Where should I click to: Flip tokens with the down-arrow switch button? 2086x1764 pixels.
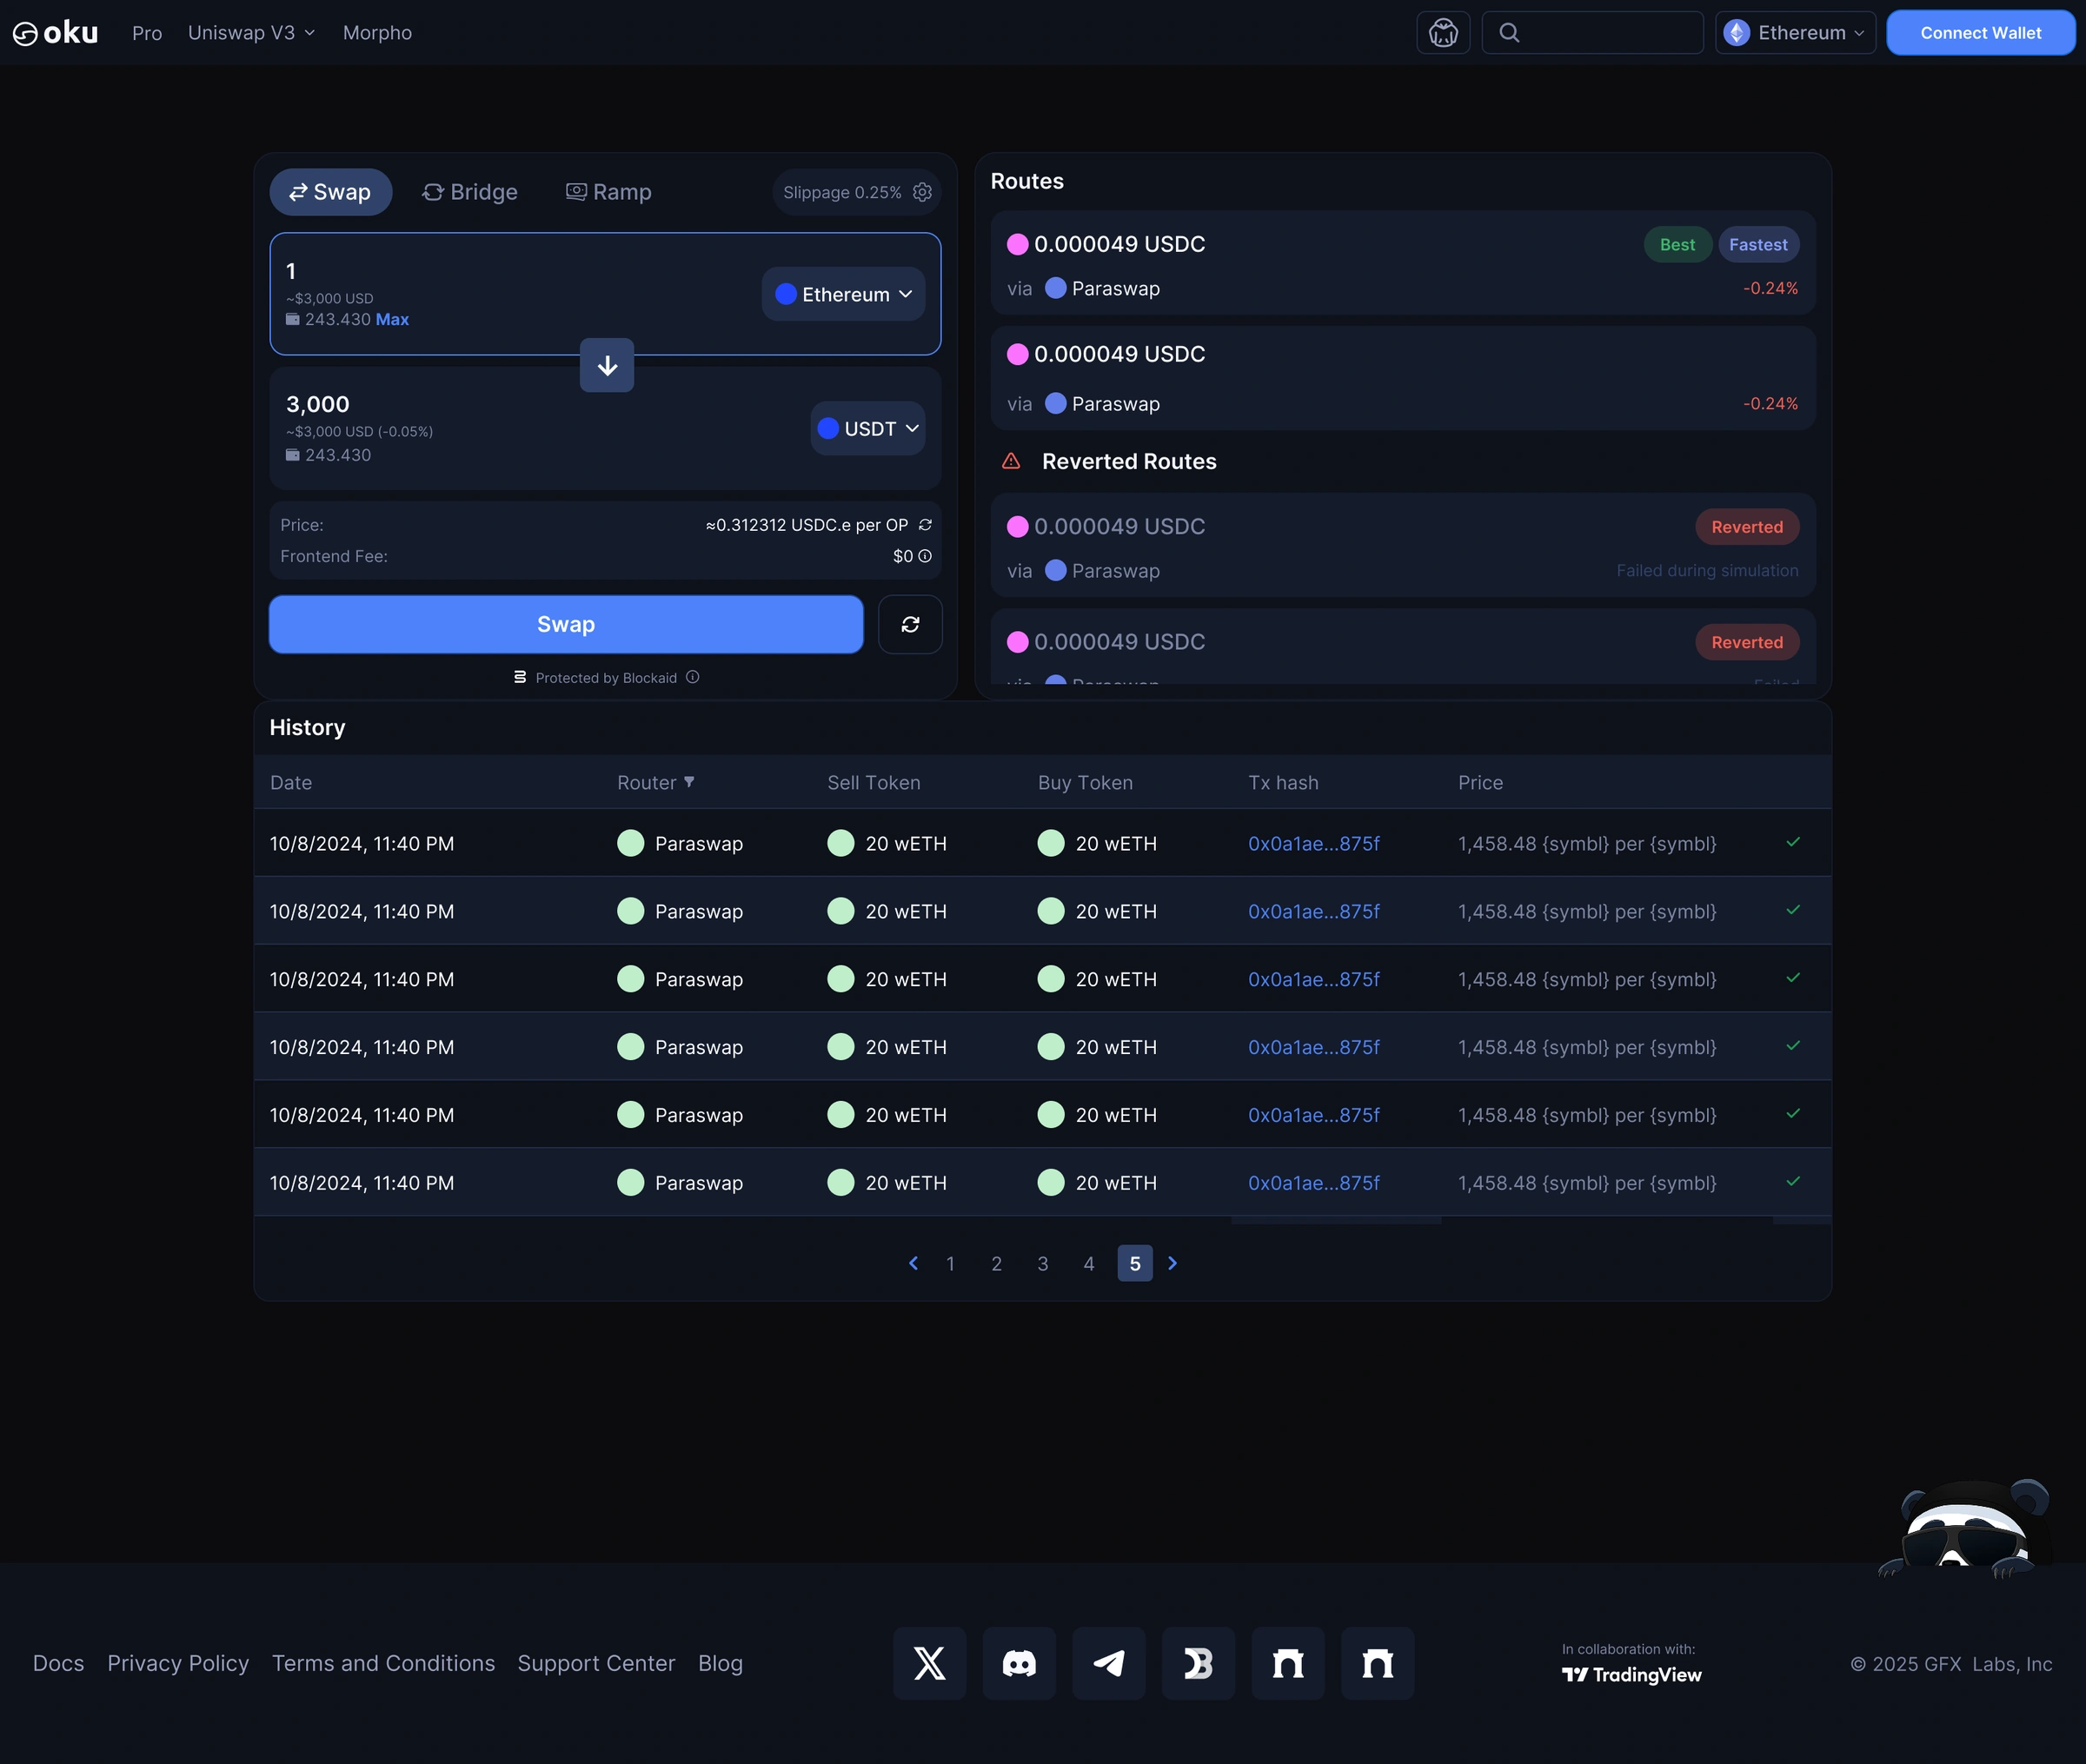(607, 366)
